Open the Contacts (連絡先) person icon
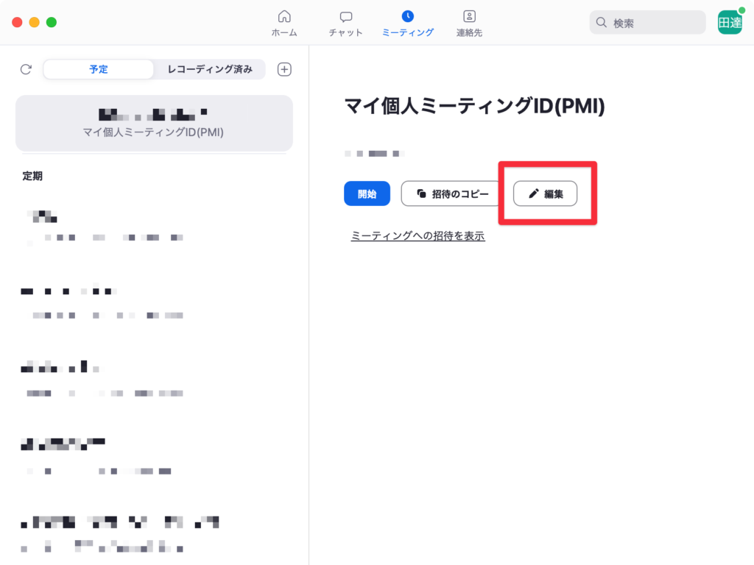The width and height of the screenshot is (754, 565). [x=469, y=17]
